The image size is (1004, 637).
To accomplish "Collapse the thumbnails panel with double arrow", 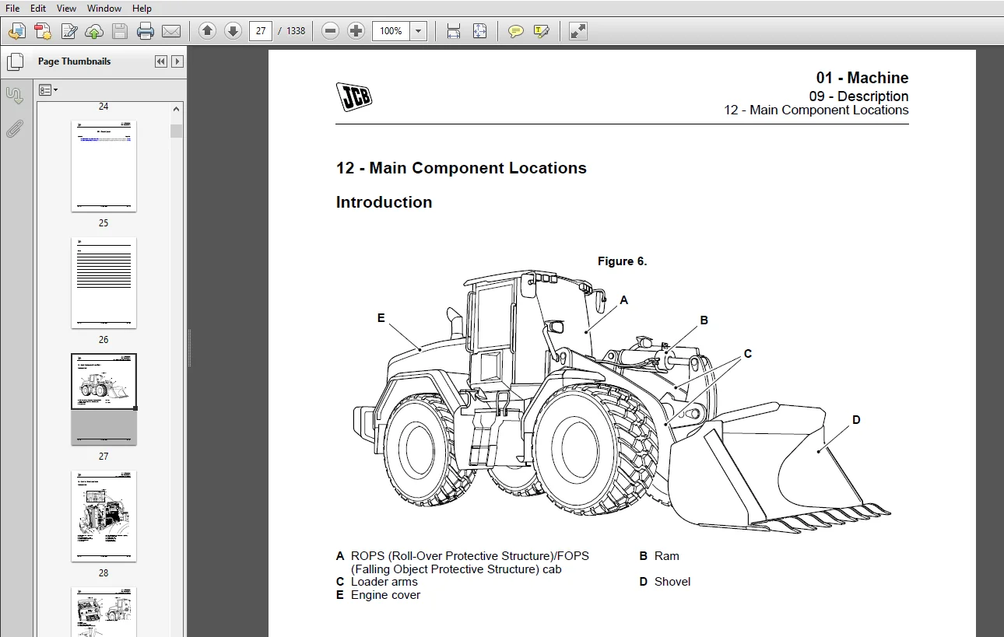I will pos(161,61).
